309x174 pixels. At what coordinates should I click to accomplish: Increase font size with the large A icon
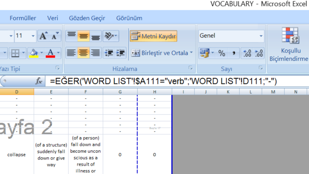coord(44,36)
